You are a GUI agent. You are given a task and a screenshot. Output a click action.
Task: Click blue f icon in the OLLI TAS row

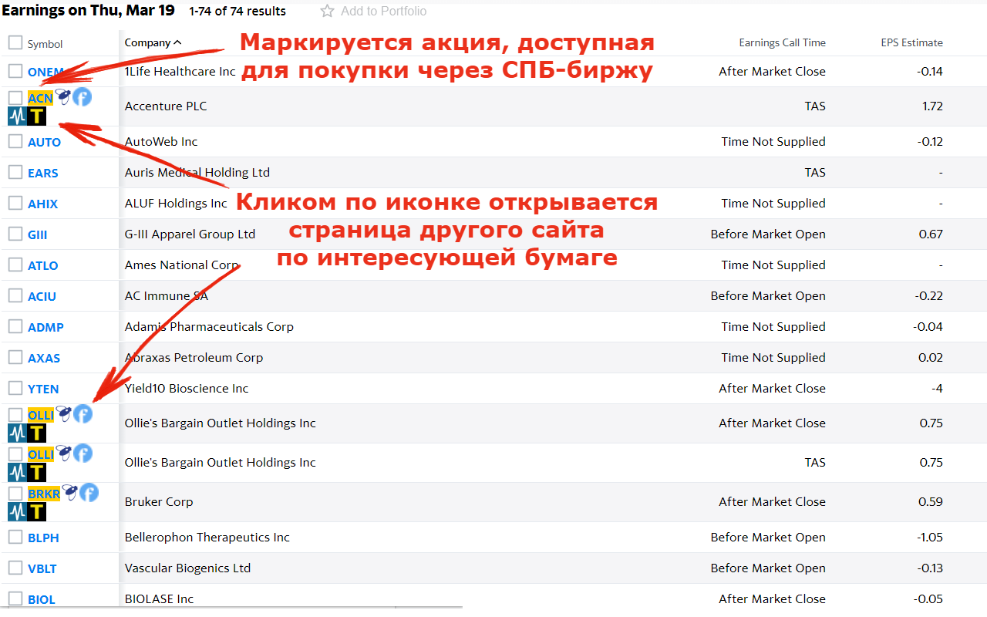[83, 453]
